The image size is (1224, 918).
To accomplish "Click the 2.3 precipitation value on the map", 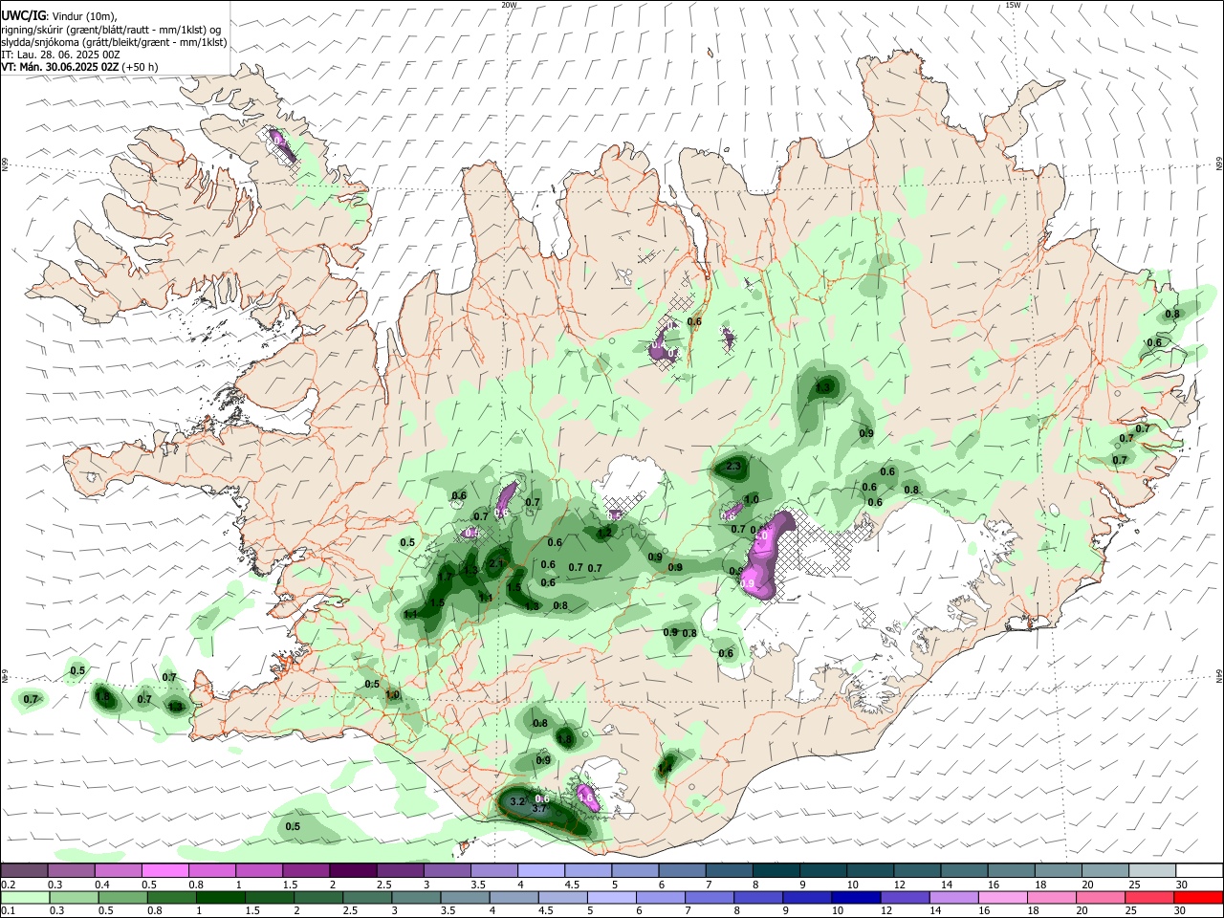I will pyautogui.click(x=733, y=467).
